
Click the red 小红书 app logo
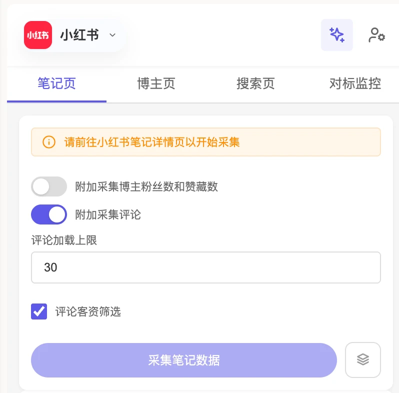pos(38,35)
